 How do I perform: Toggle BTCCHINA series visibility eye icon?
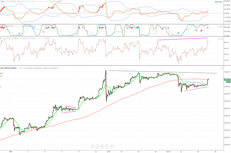(20, 68)
